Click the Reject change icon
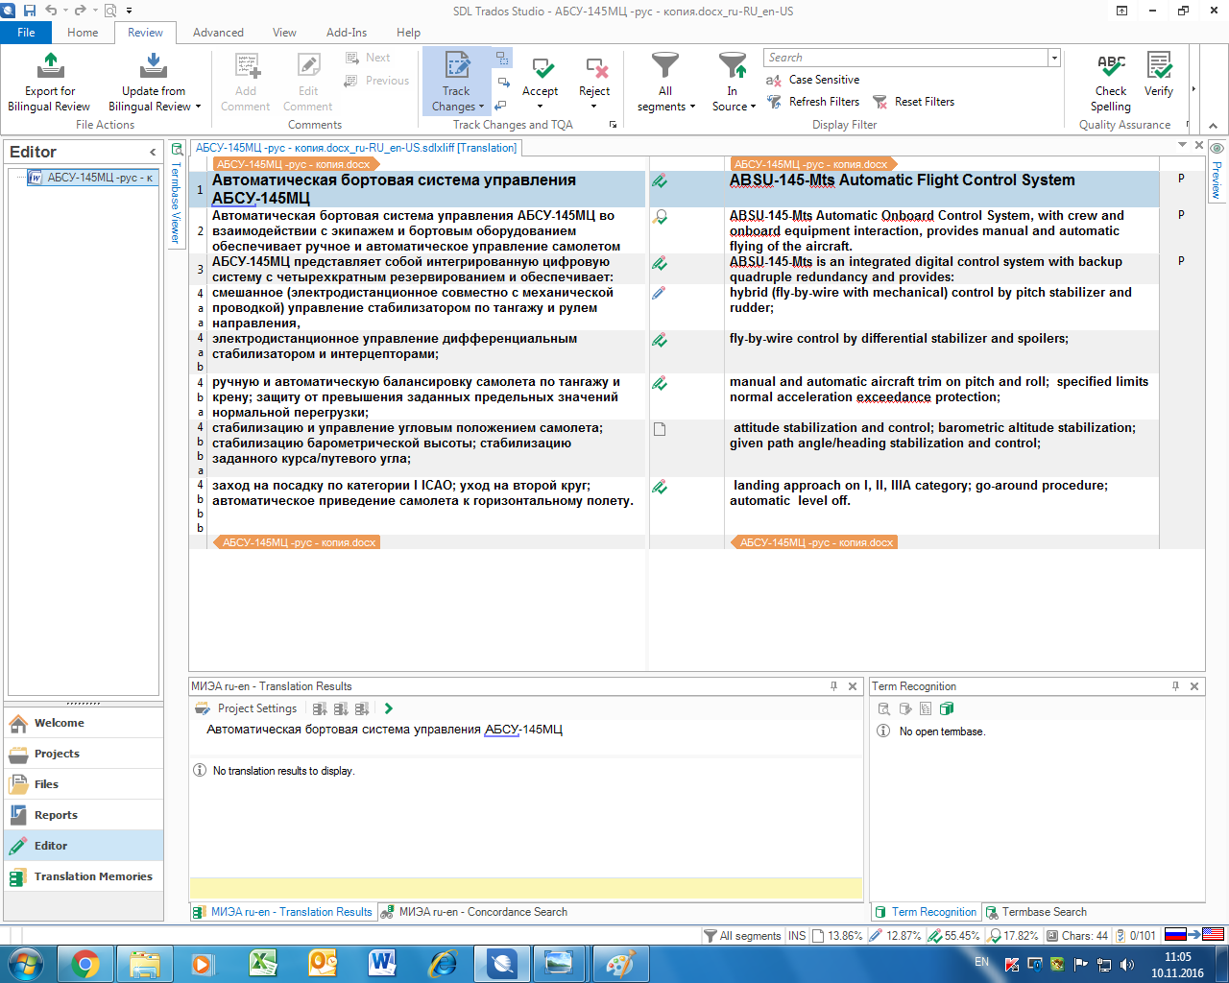1229x983 pixels. coord(596,67)
